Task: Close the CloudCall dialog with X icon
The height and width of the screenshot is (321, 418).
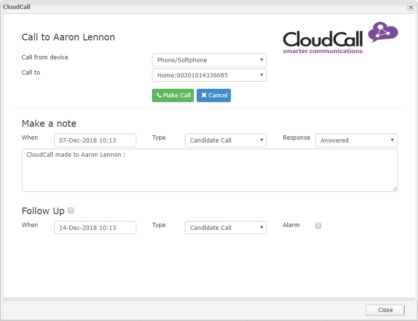Action: [411, 7]
